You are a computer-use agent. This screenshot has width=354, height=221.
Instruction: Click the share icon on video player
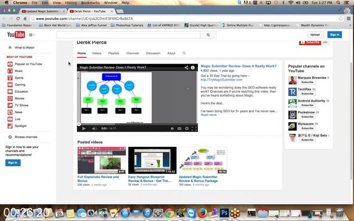pos(186,67)
